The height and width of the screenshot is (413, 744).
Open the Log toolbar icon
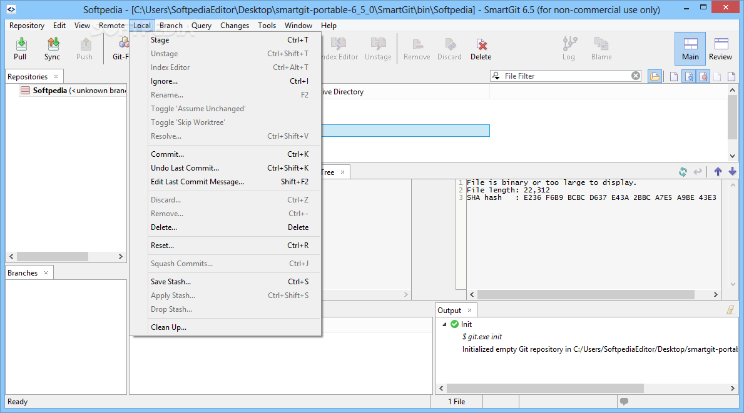coord(569,49)
